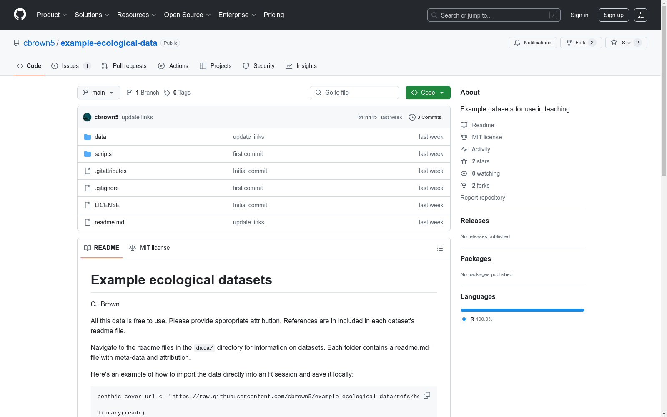667x417 pixels.
Task: Click the branch icon beside 1 Branch
Action: (129, 93)
